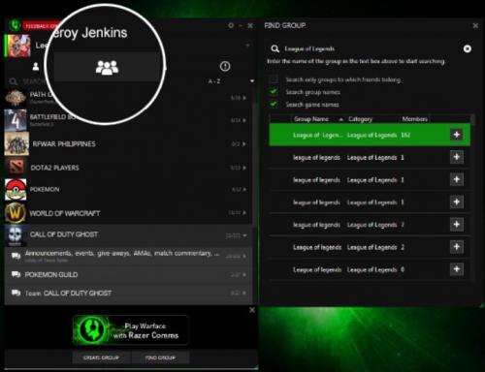Click the POKEMON pokeball group icon

point(16,190)
